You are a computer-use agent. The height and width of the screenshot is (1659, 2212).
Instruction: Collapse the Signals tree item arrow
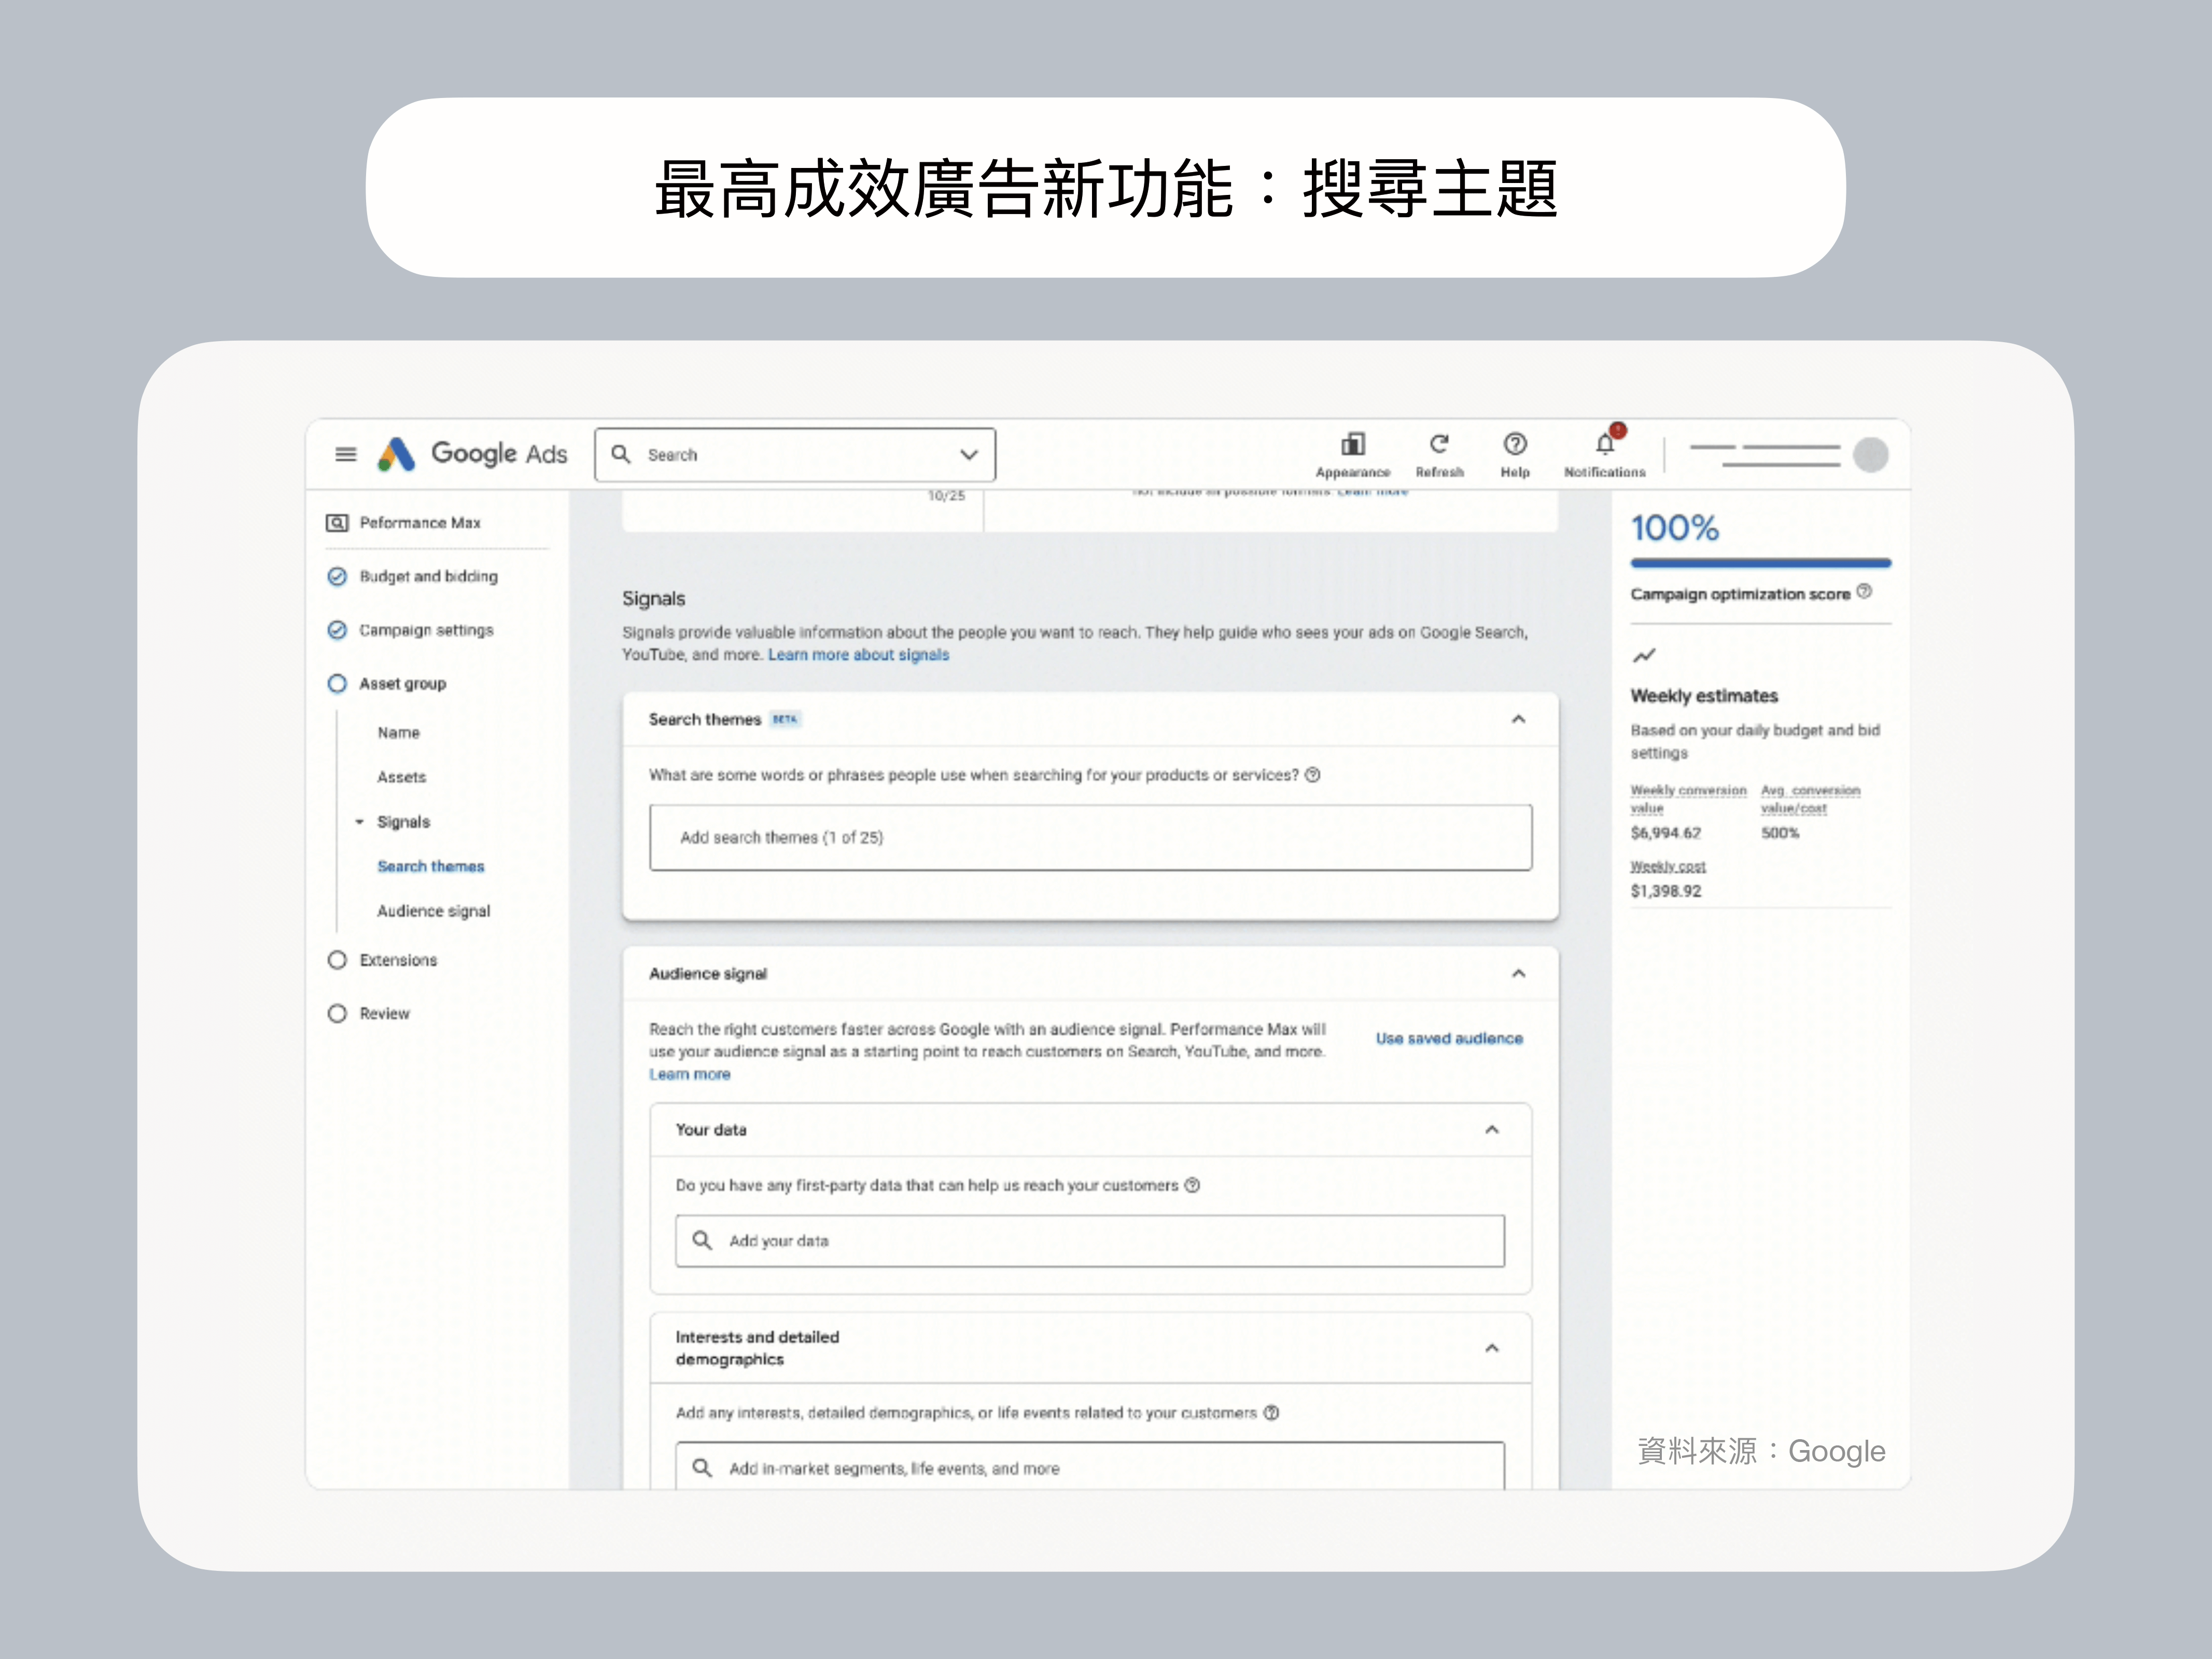click(359, 822)
